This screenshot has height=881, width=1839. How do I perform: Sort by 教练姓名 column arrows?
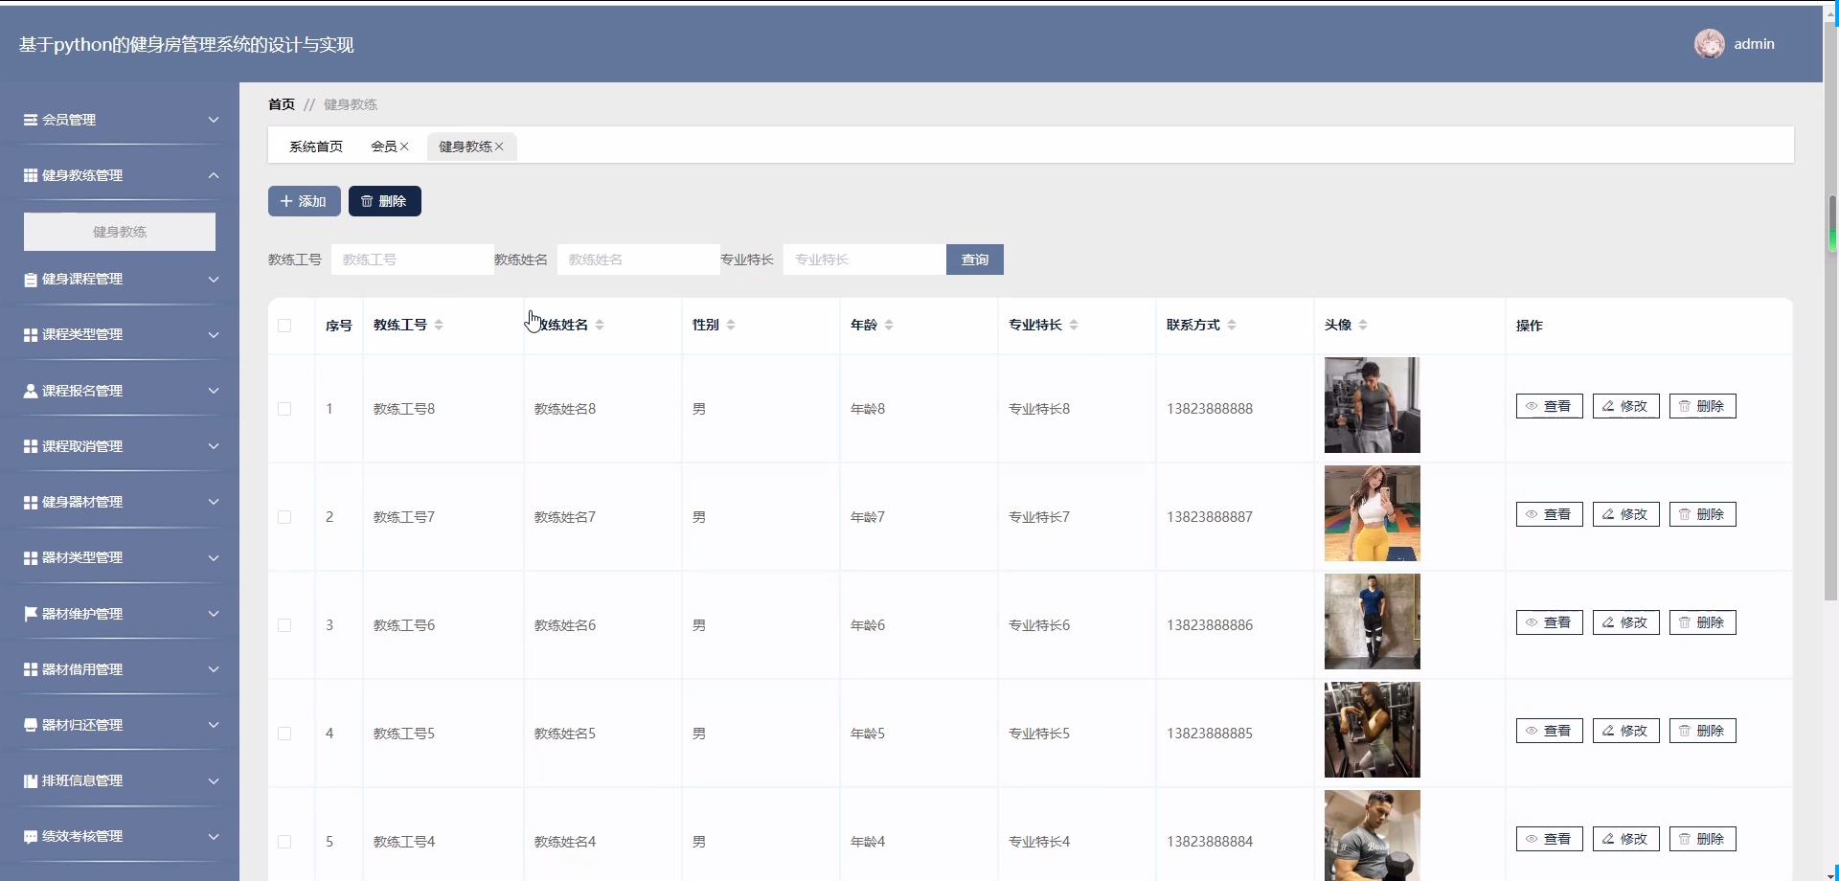[600, 326]
